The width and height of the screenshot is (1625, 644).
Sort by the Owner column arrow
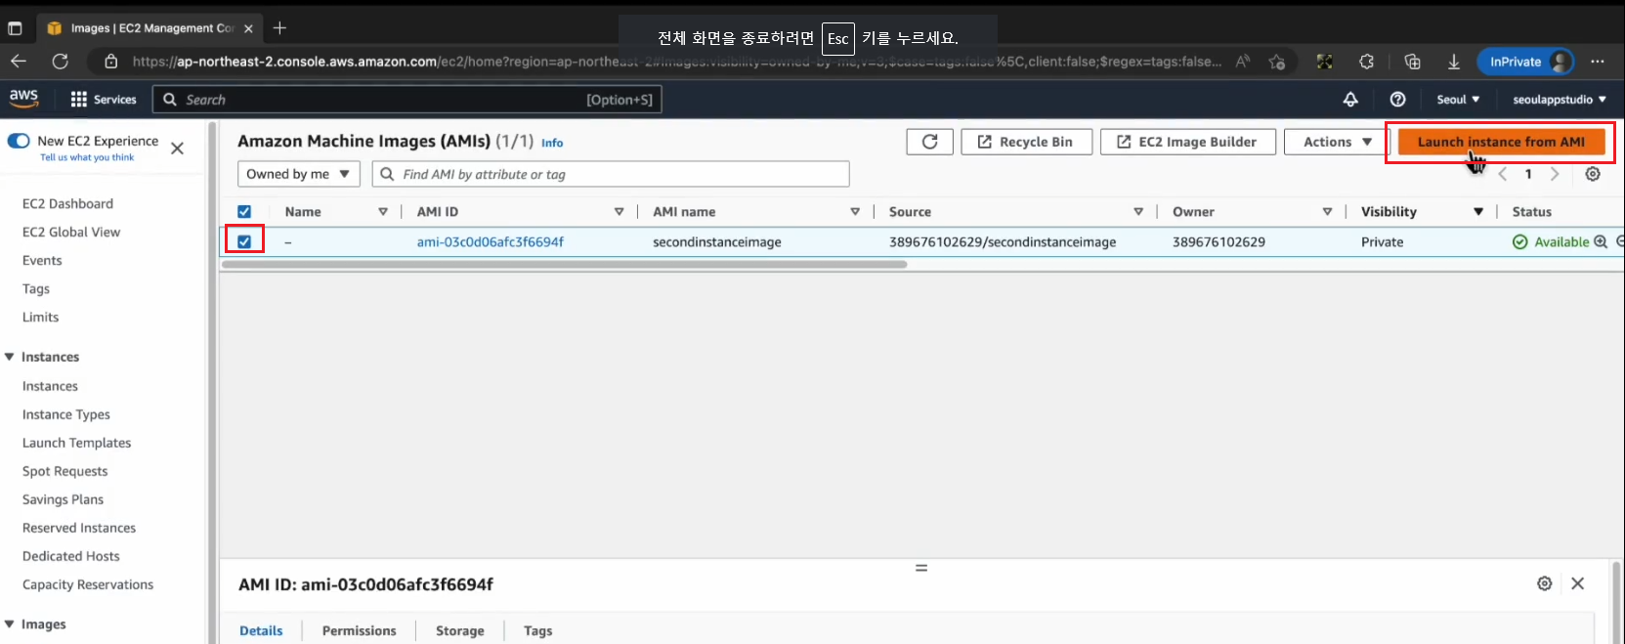[x=1327, y=211]
